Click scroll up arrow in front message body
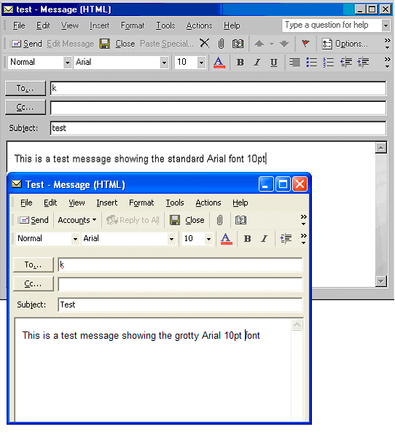Image resolution: width=395 pixels, height=432 pixels. 297,325
